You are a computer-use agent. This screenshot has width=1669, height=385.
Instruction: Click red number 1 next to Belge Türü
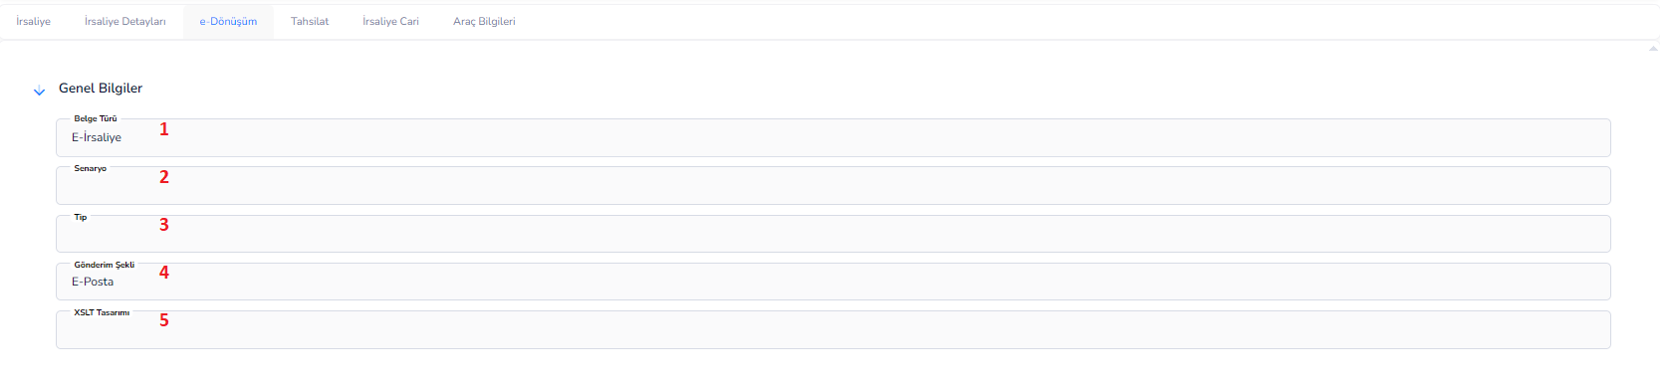(164, 129)
